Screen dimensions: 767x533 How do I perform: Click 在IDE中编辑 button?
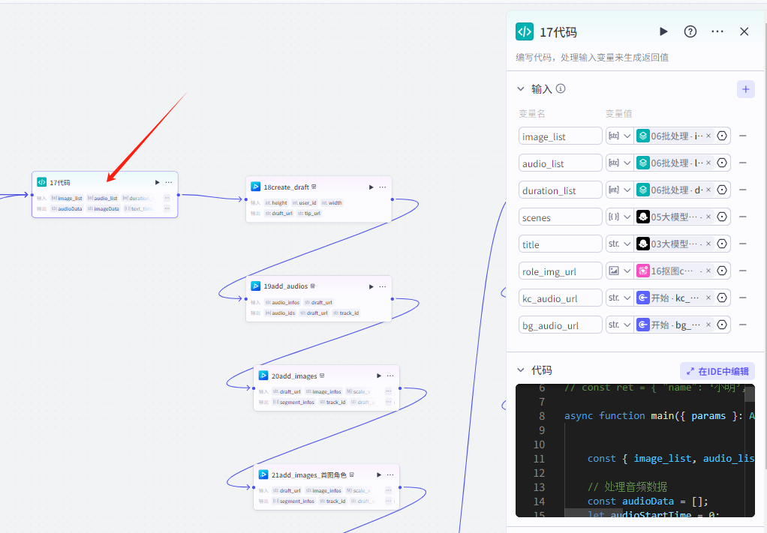pos(717,371)
